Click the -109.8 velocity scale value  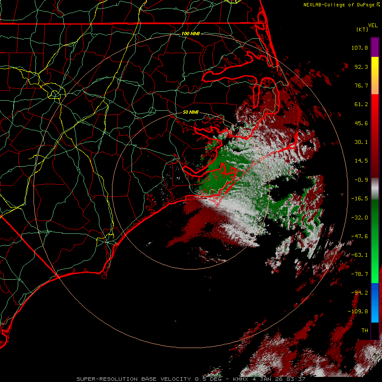tap(358, 312)
